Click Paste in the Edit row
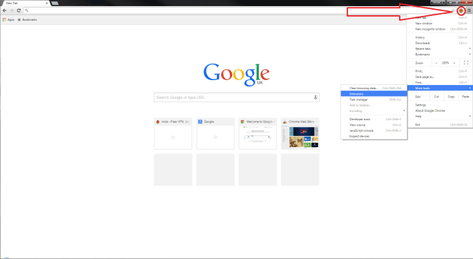 [465, 97]
